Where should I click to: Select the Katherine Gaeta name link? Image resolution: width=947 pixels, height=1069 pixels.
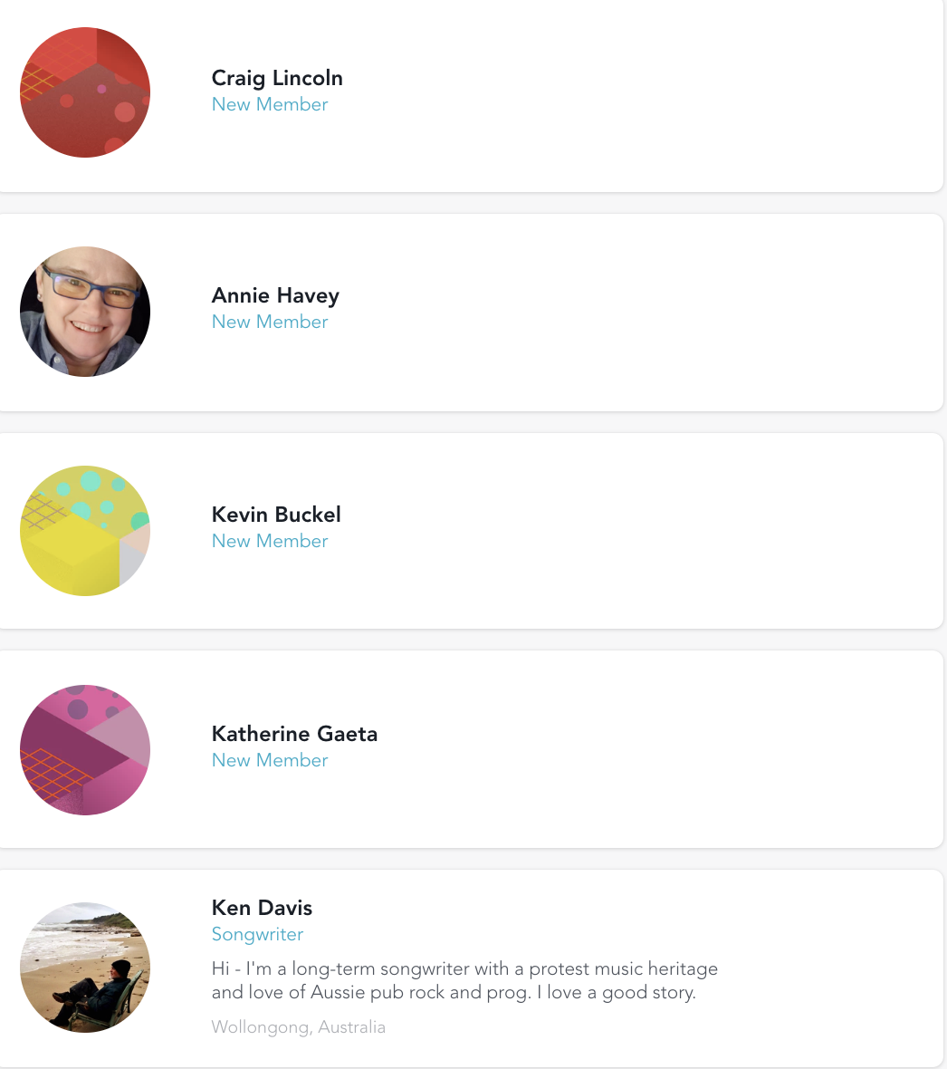(x=294, y=734)
